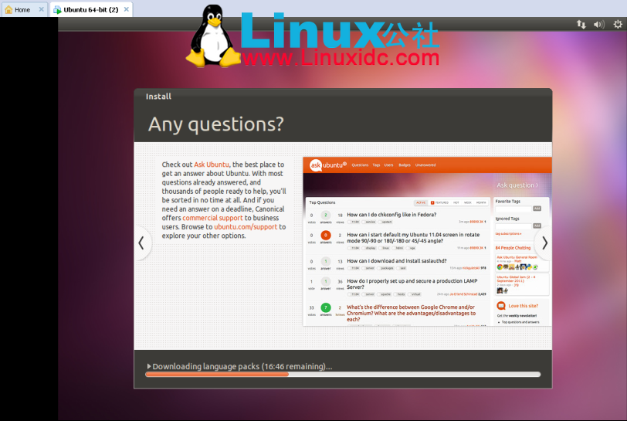Click 'How can I do chkconfig like in Fedora?'
Screen dimensions: 627x421
(x=391, y=215)
